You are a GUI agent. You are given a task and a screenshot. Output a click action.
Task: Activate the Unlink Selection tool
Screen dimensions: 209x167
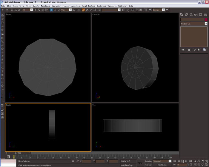point(15,10)
